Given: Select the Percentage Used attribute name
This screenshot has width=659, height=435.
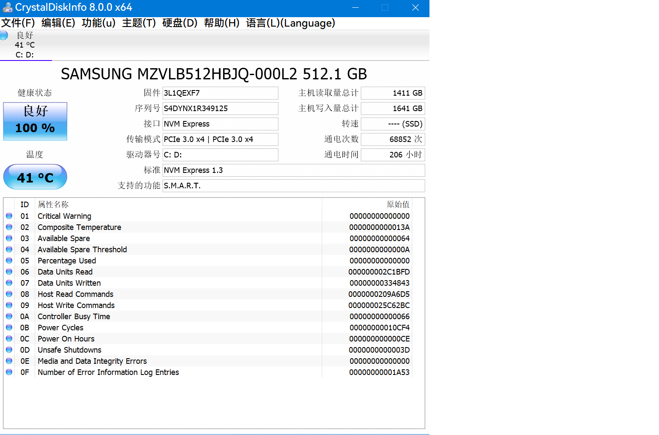Looking at the screenshot, I should pyautogui.click(x=67, y=261).
